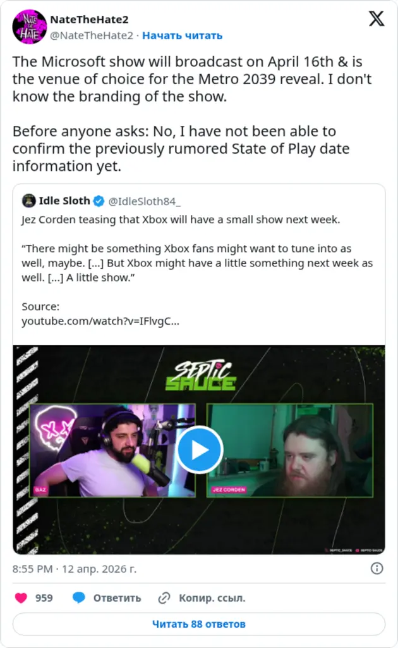Click the X logo icon

pyautogui.click(x=376, y=19)
